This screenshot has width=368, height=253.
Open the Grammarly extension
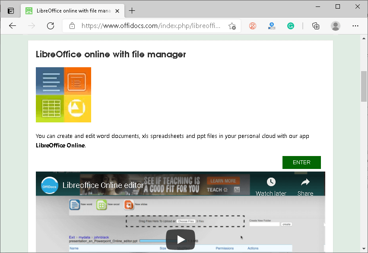[x=291, y=26]
